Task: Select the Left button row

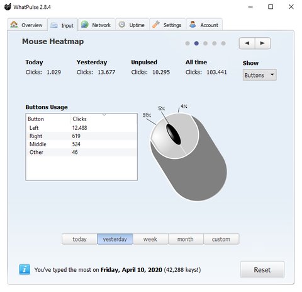Action: [82, 128]
